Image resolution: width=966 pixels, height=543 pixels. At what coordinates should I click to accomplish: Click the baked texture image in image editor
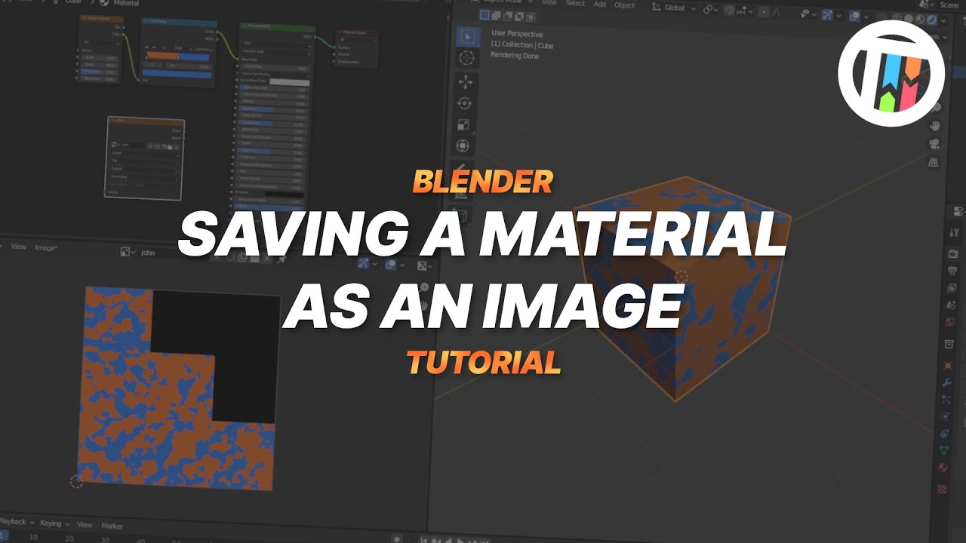click(178, 389)
